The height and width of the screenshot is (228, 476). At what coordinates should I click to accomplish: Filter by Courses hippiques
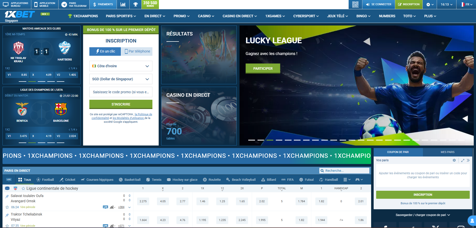pyautogui.click(x=97, y=180)
